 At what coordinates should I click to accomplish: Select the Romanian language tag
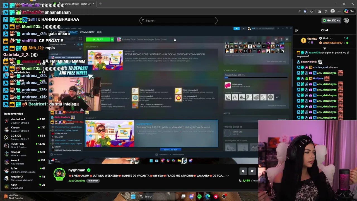93,181
